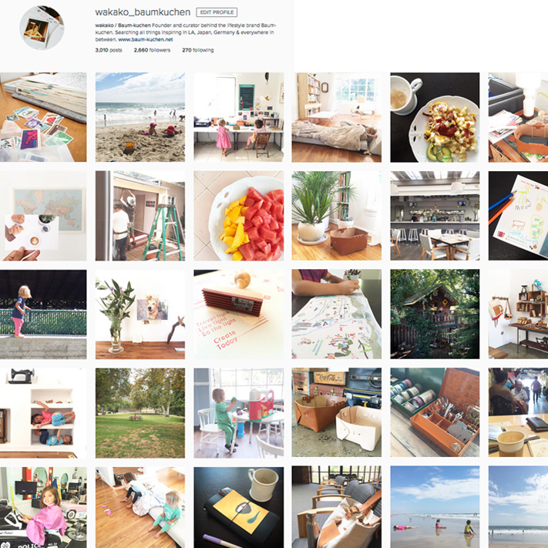The width and height of the screenshot is (548, 548).
Task: Open the washi tape organizer photo
Action: tap(435, 412)
